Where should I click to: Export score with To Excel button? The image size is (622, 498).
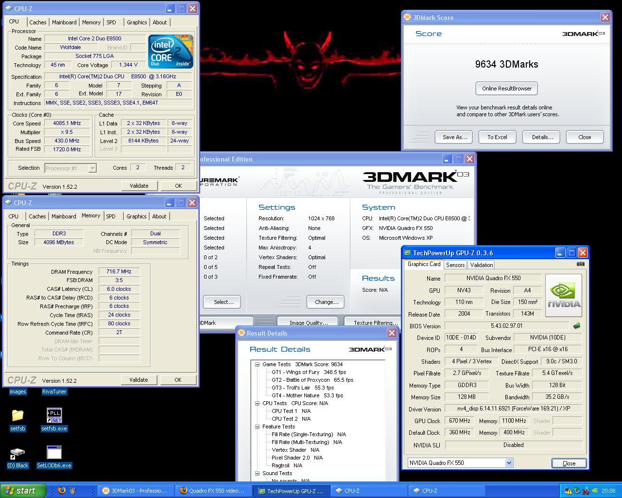pyautogui.click(x=497, y=137)
